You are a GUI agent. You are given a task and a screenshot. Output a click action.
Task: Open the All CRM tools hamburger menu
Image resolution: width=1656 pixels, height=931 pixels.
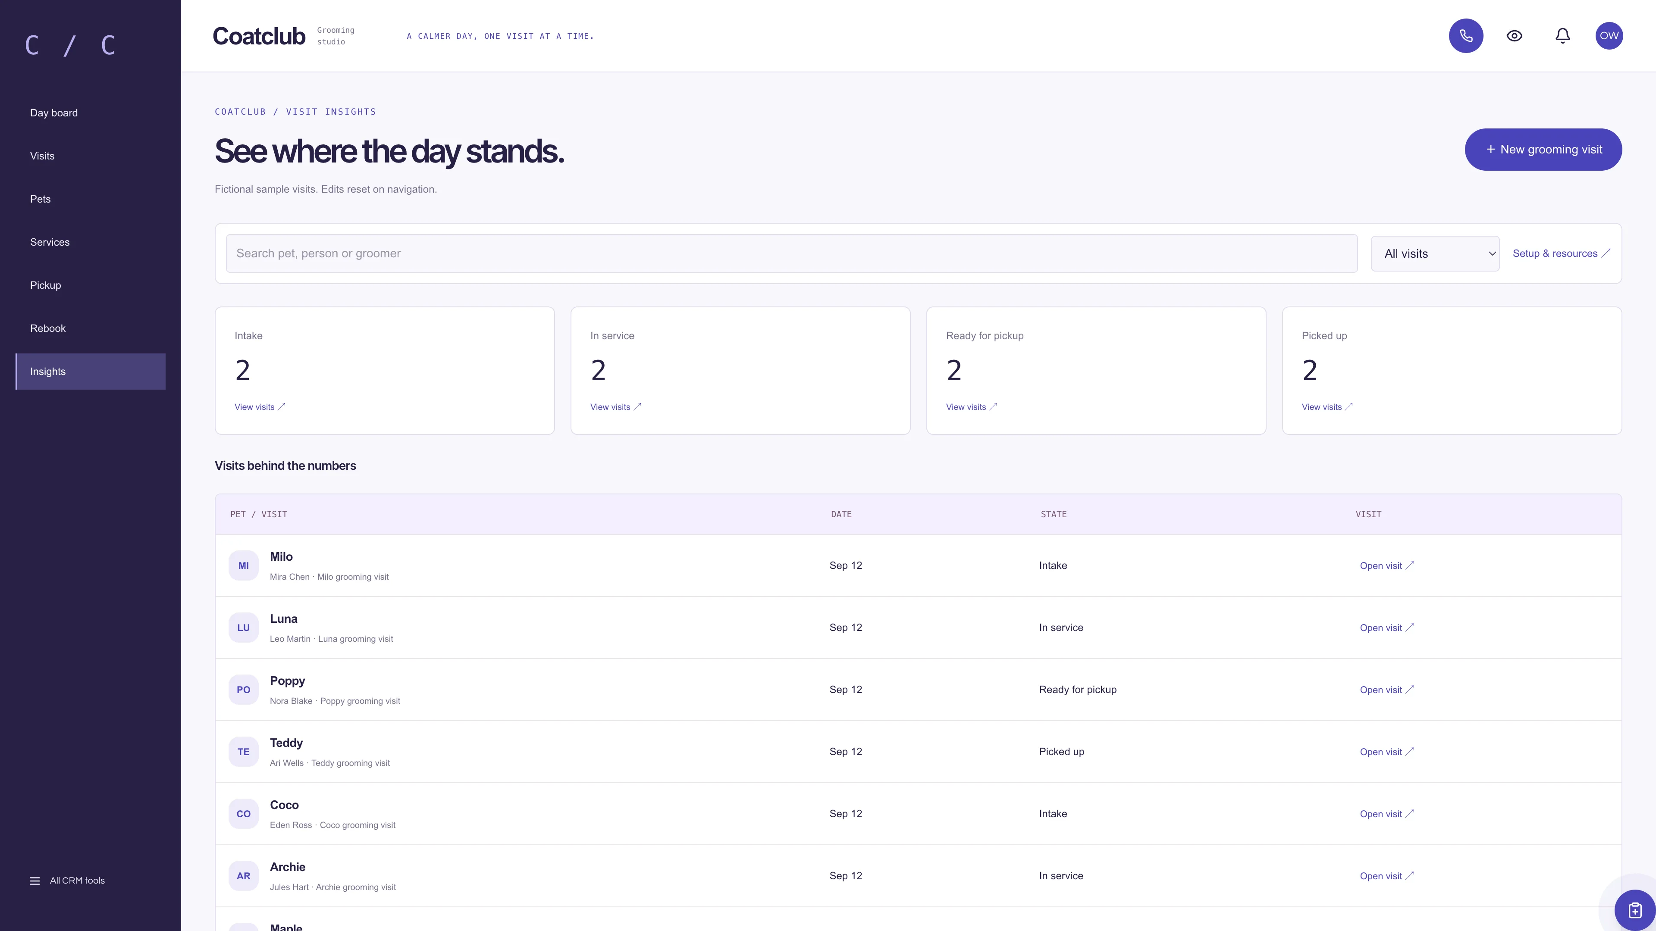pos(68,880)
